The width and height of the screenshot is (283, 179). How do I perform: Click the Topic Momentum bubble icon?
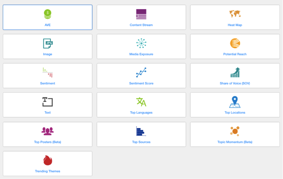[235, 131]
